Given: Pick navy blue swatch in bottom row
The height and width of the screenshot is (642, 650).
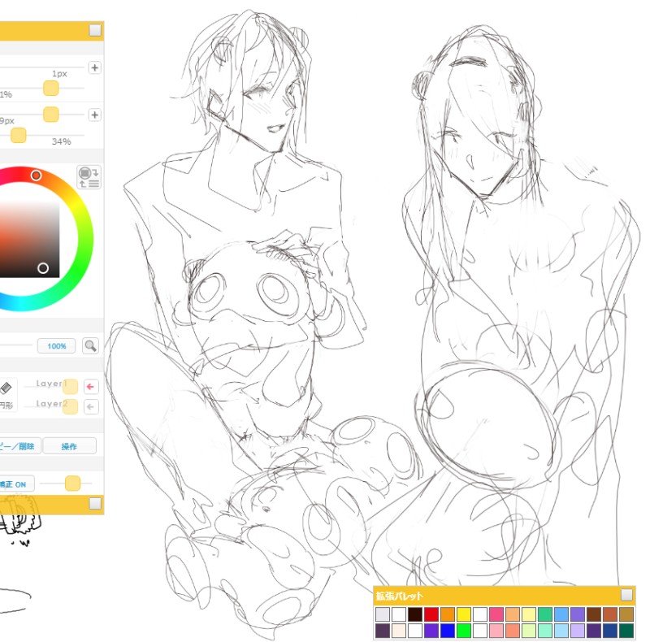Looking at the screenshot, I should coord(610,631).
